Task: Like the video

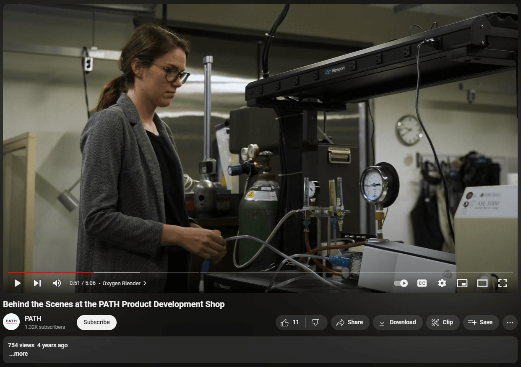Action: pos(290,322)
